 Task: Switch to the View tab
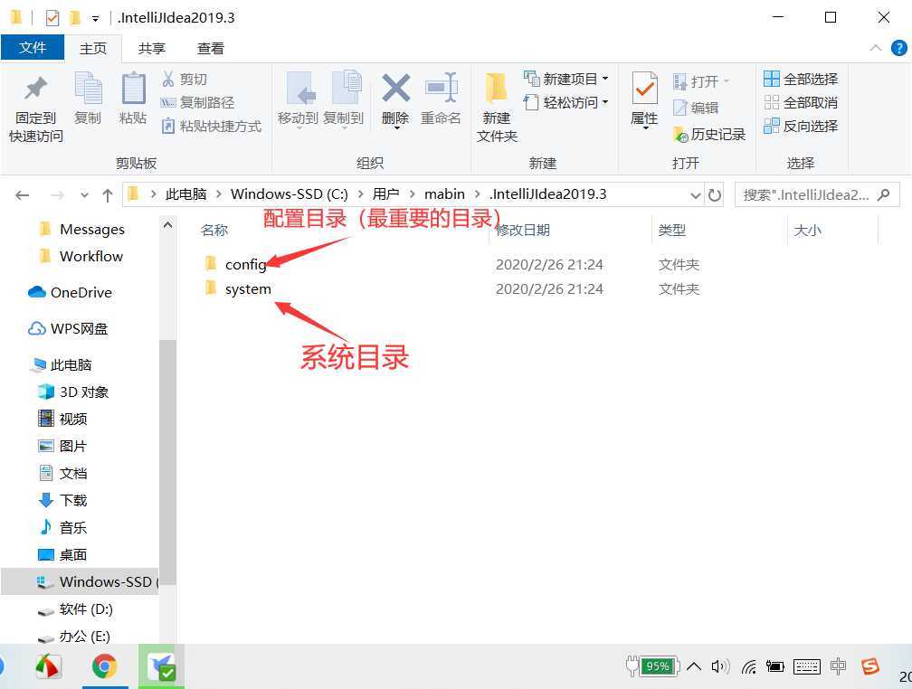[x=211, y=48]
